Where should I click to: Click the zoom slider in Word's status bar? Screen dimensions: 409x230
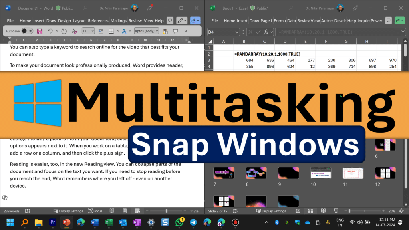coord(166,211)
